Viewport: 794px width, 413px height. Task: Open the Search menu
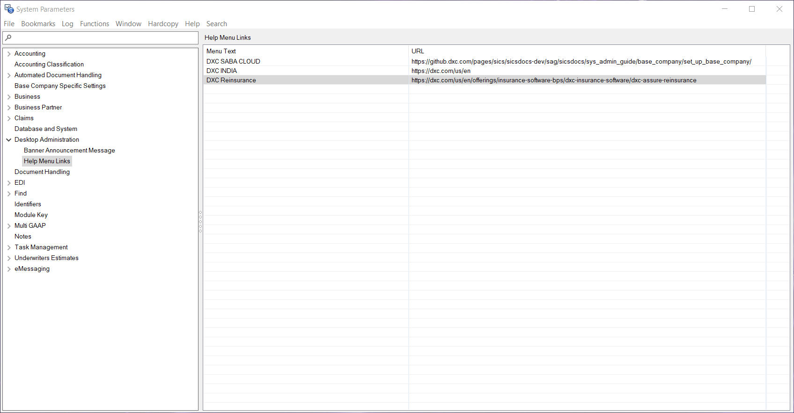click(217, 24)
